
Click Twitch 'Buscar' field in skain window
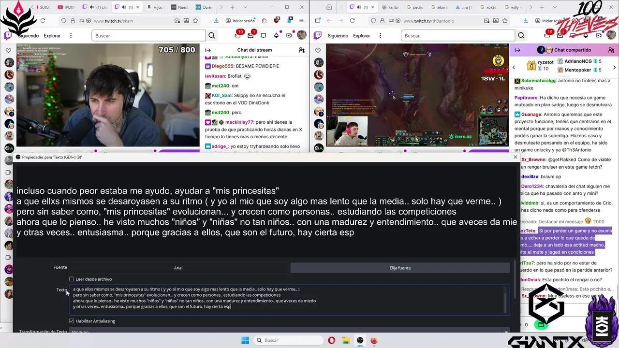pyautogui.click(x=148, y=36)
